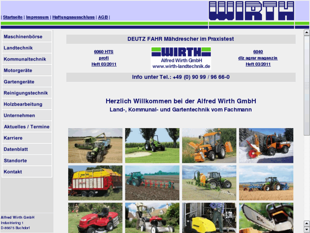The width and height of the screenshot is (310, 233).
Task: Open the Haftungsausschluss link
Action: (x=73, y=17)
